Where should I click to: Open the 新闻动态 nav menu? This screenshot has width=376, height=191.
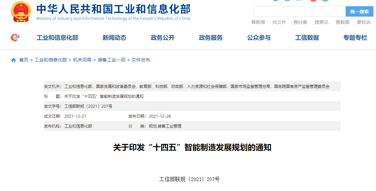(114, 38)
